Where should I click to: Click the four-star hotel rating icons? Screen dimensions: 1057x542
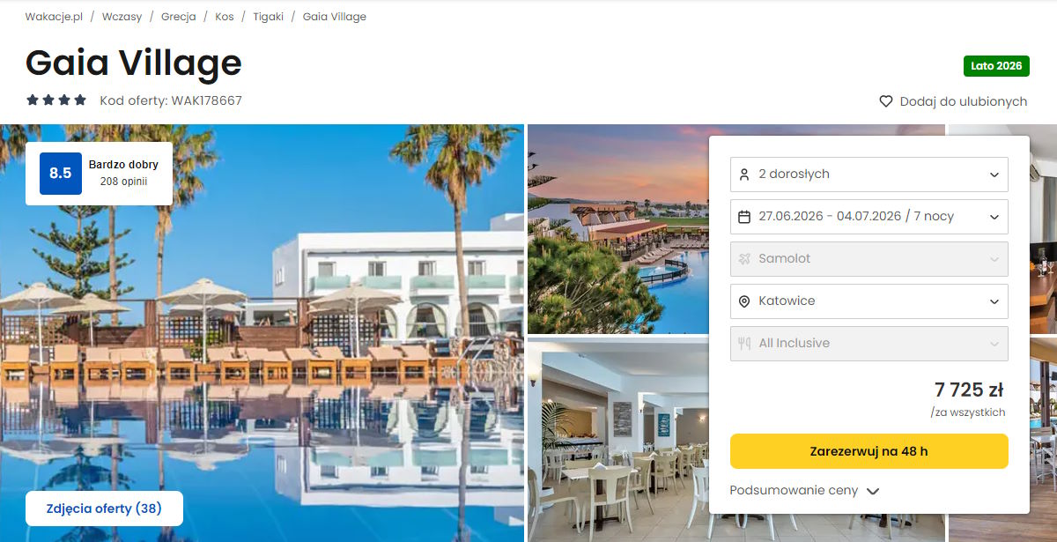tap(56, 100)
